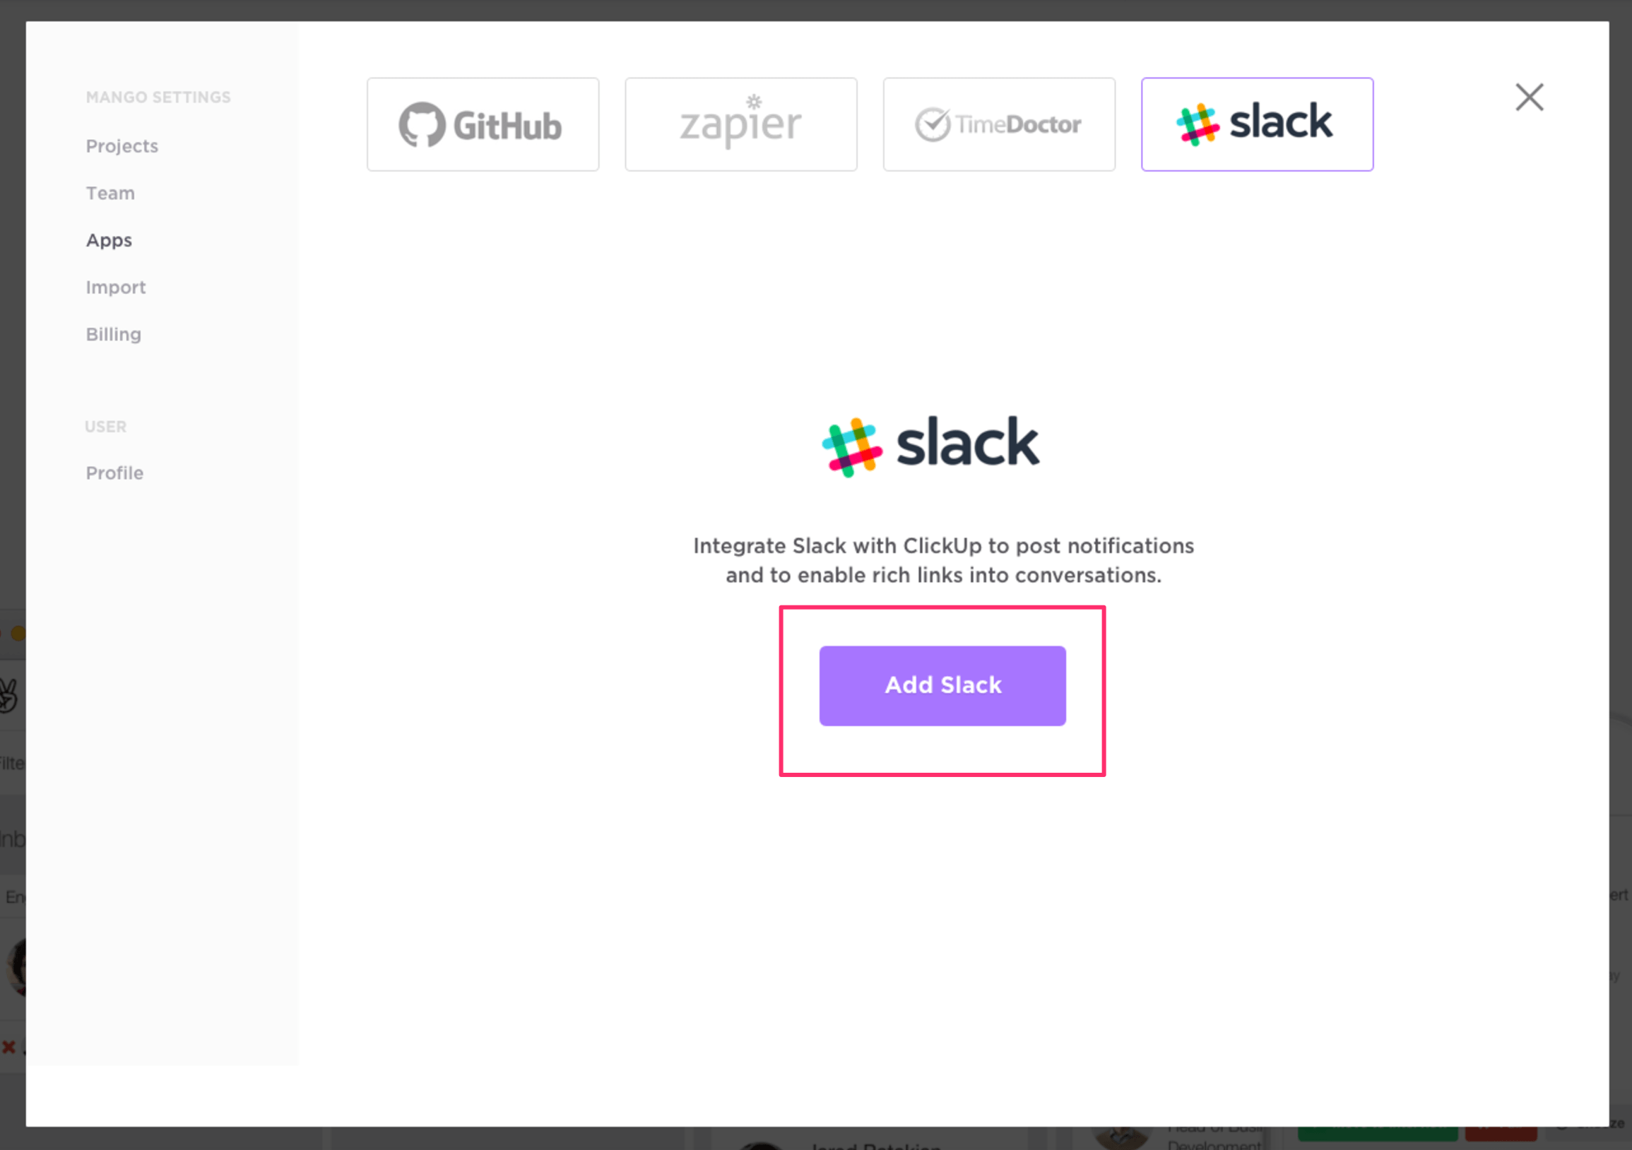Click the red X icon behind dialog

(8, 1046)
